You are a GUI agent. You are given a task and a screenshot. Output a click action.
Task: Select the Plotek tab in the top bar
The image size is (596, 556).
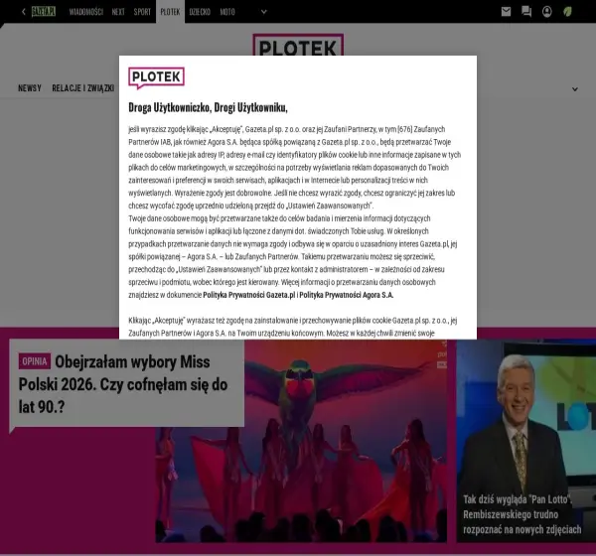pyautogui.click(x=170, y=12)
